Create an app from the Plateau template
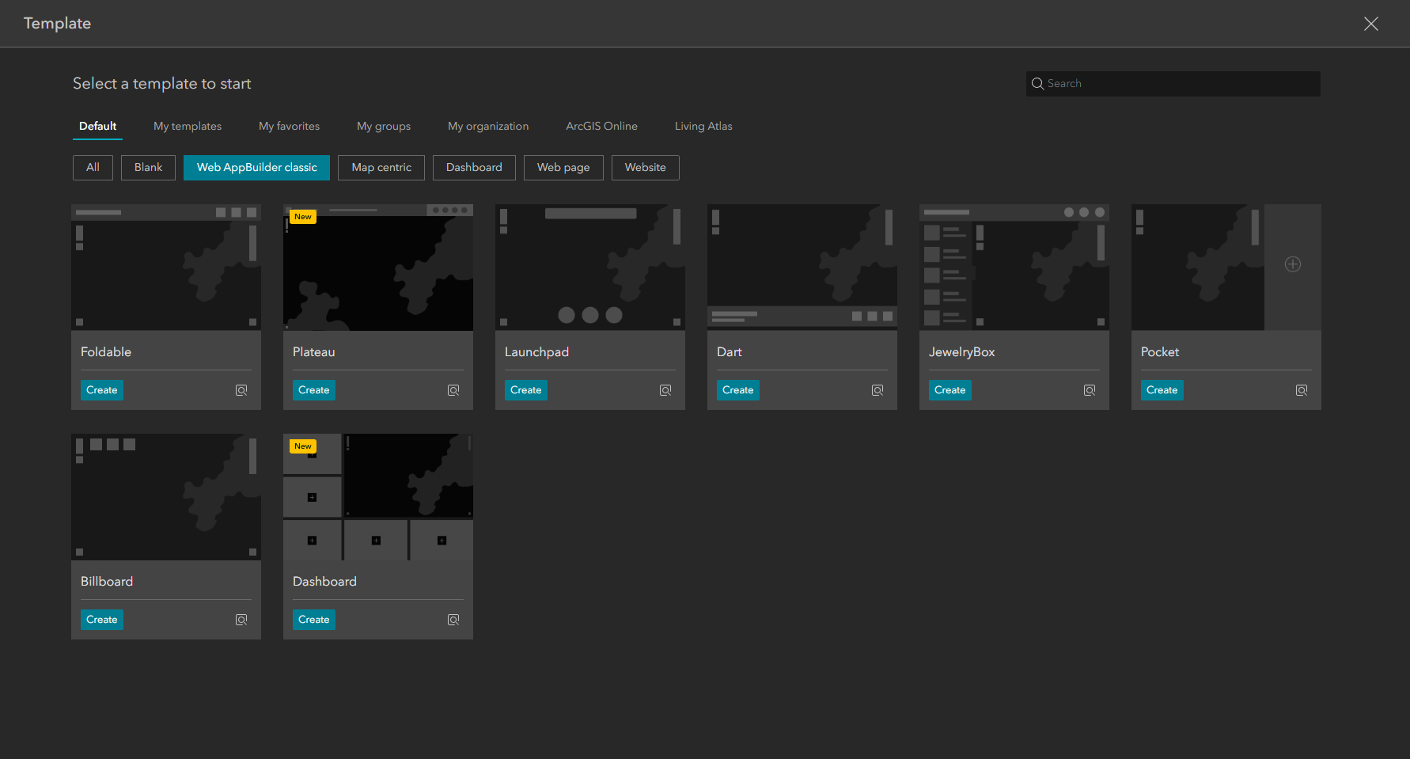This screenshot has height=759, width=1410. pos(313,389)
